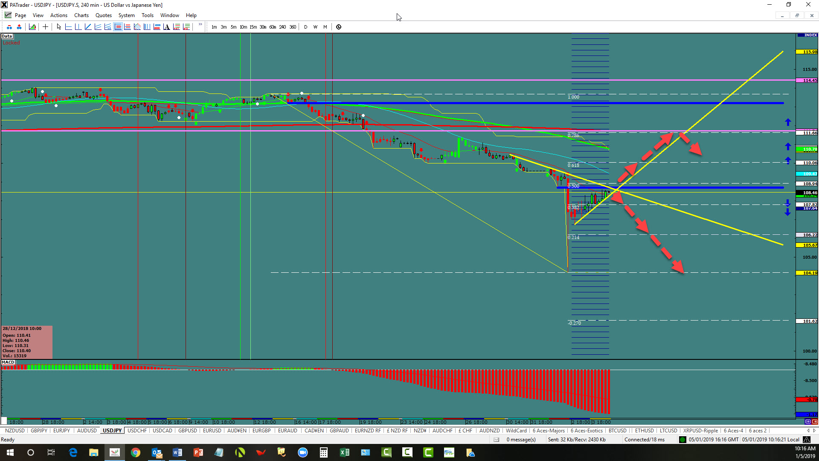Image resolution: width=819 pixels, height=461 pixels.
Task: Switch to the EURUSD chart tab
Action: (x=212, y=431)
